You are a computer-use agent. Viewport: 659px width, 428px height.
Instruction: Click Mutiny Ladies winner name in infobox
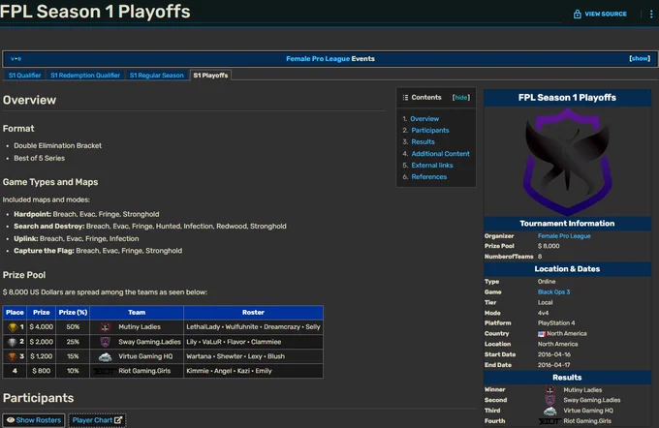582,390
